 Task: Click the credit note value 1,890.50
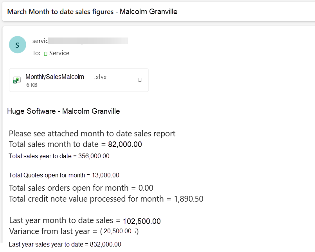[189, 199]
